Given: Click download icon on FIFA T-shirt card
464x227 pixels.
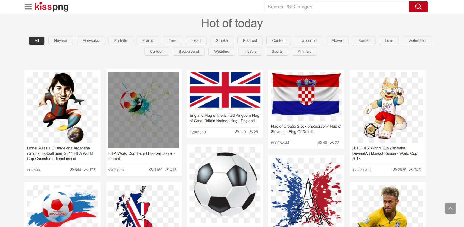Looking at the screenshot, I should coord(167,169).
